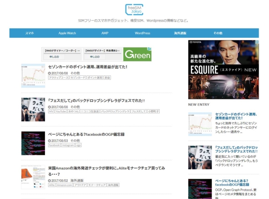Click the freeSIM.tokyo site logo
Viewport: 269px width, 199px height.
click(134, 10)
